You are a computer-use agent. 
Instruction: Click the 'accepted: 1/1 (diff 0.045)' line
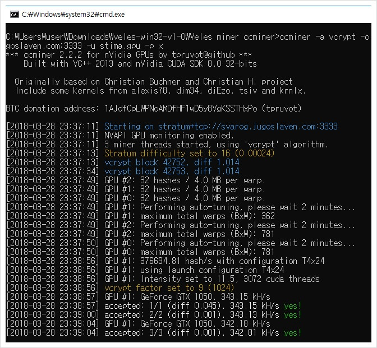tap(154, 306)
